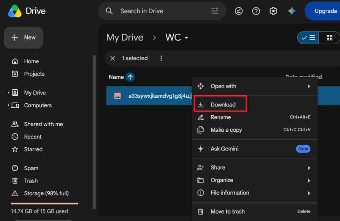Choose File information from context menu

pos(254,193)
